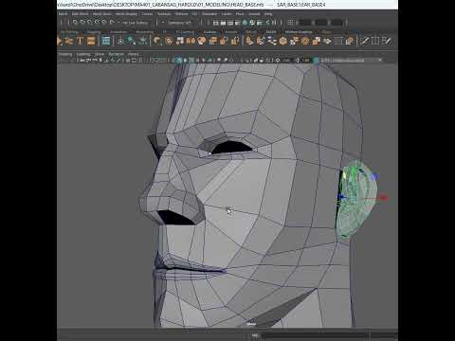455x341 pixels.
Task: Click the No Live Surface field
Action: 136,23
